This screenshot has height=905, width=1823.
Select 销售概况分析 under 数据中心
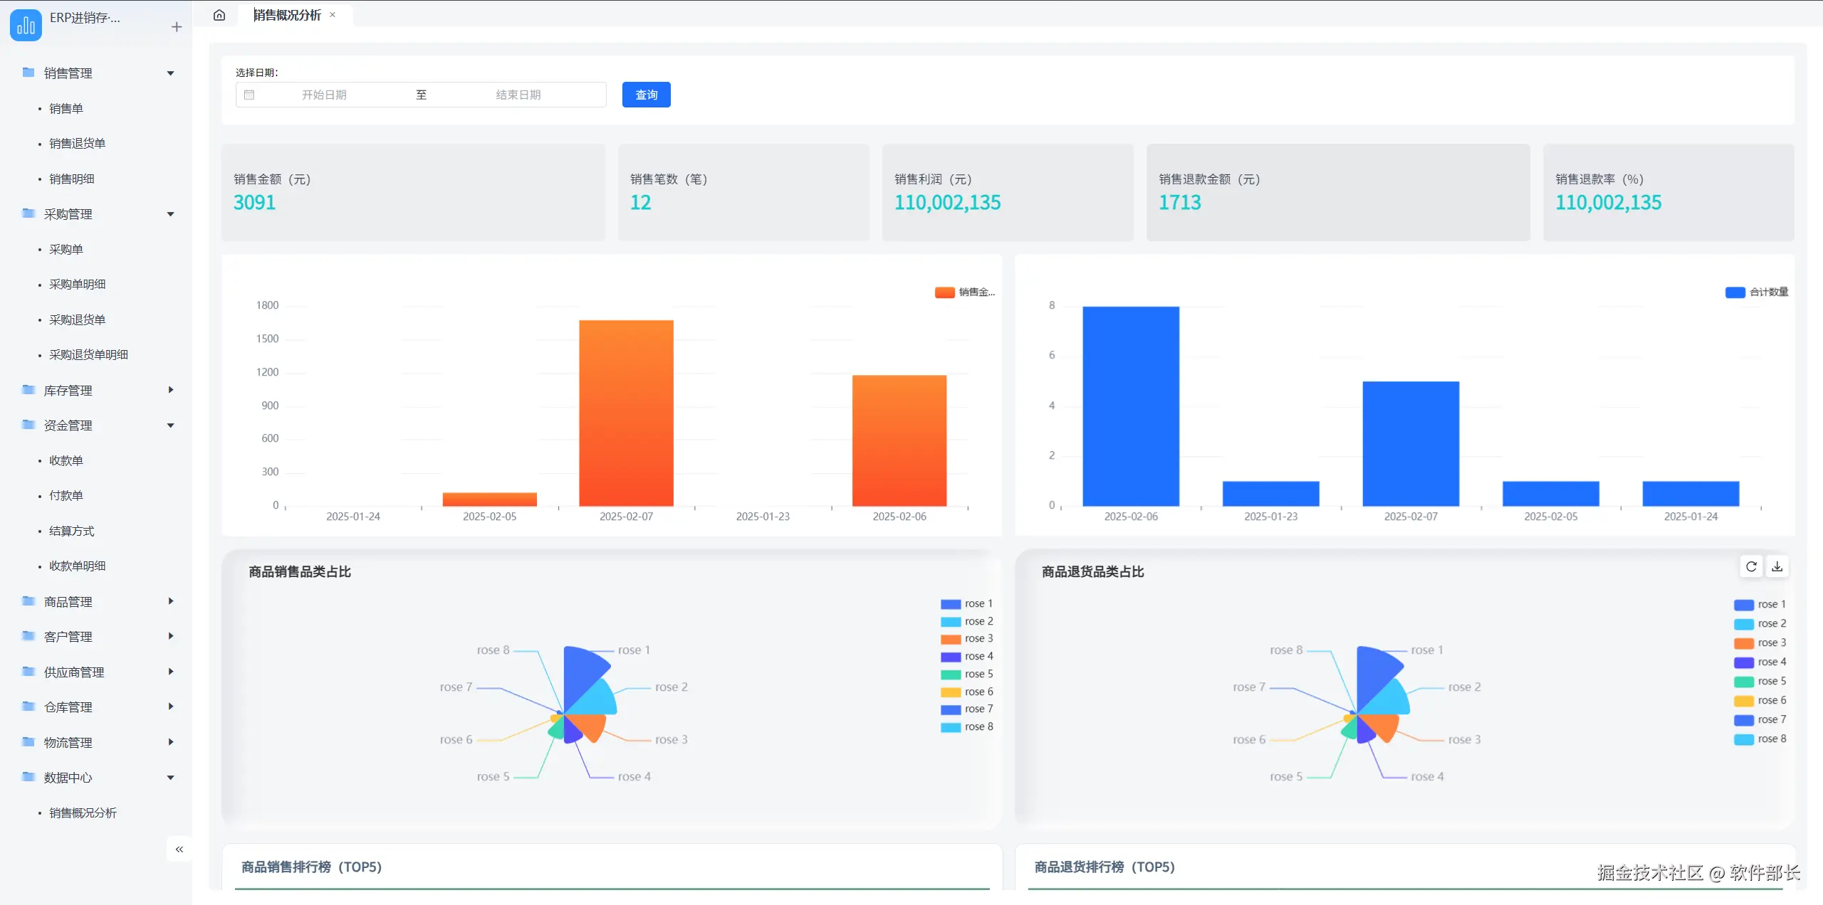[x=83, y=813]
